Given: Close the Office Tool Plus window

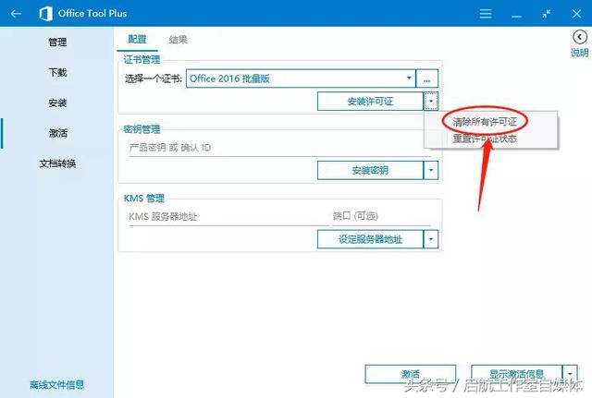Looking at the screenshot, I should 576,14.
